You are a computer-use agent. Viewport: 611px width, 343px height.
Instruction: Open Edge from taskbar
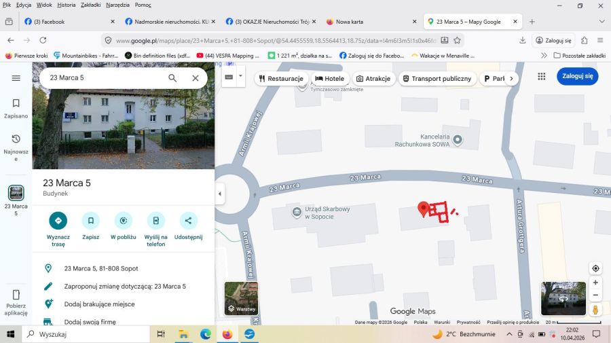click(x=205, y=334)
